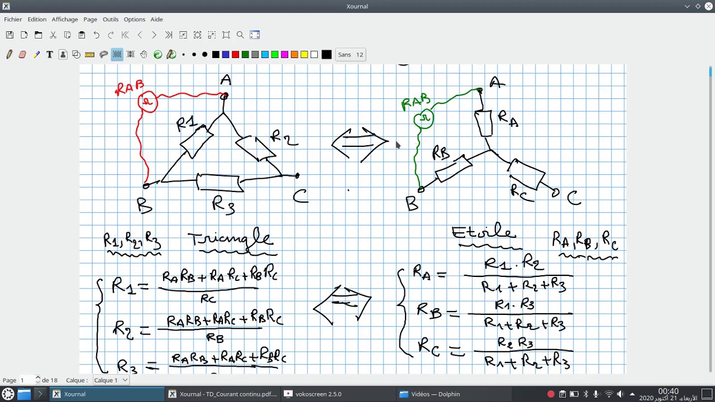Pick the dark green color swatch
Image resolution: width=715 pixels, height=402 pixels.
click(x=245, y=55)
